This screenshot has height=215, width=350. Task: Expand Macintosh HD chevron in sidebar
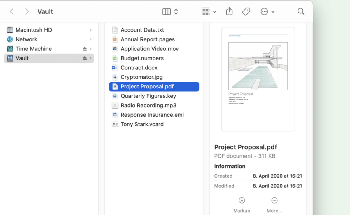90,30
